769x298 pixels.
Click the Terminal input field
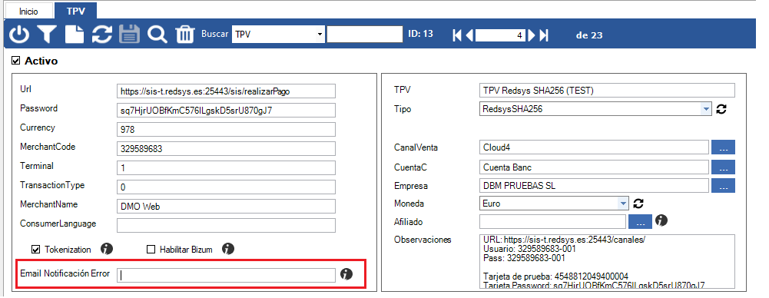(x=226, y=167)
